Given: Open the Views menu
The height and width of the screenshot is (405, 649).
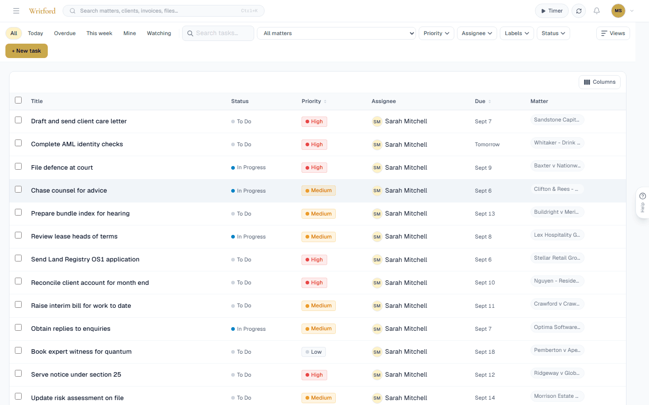Looking at the screenshot, I should 613,33.
